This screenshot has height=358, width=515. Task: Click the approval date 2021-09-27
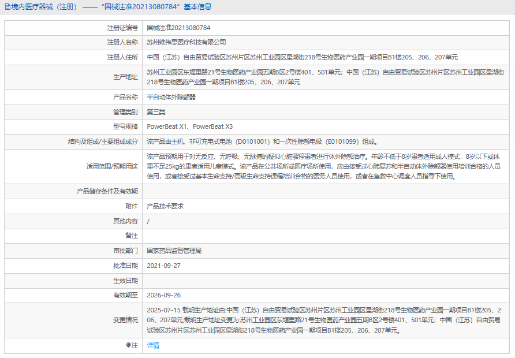pos(164,266)
